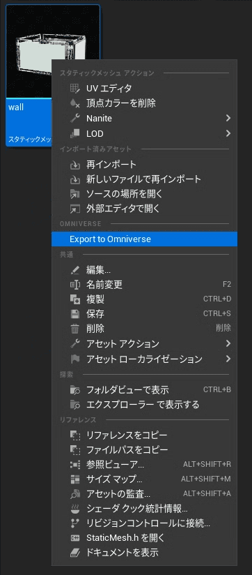The width and height of the screenshot is (252, 575).
Task: Expand the LOD submenu arrow
Action: [228, 133]
